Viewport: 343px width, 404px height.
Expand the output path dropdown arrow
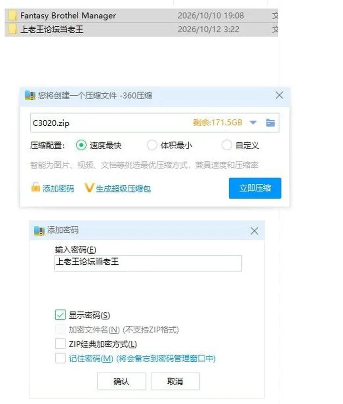click(253, 123)
